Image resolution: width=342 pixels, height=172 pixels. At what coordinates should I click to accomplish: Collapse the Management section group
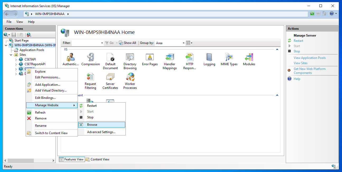277,95
